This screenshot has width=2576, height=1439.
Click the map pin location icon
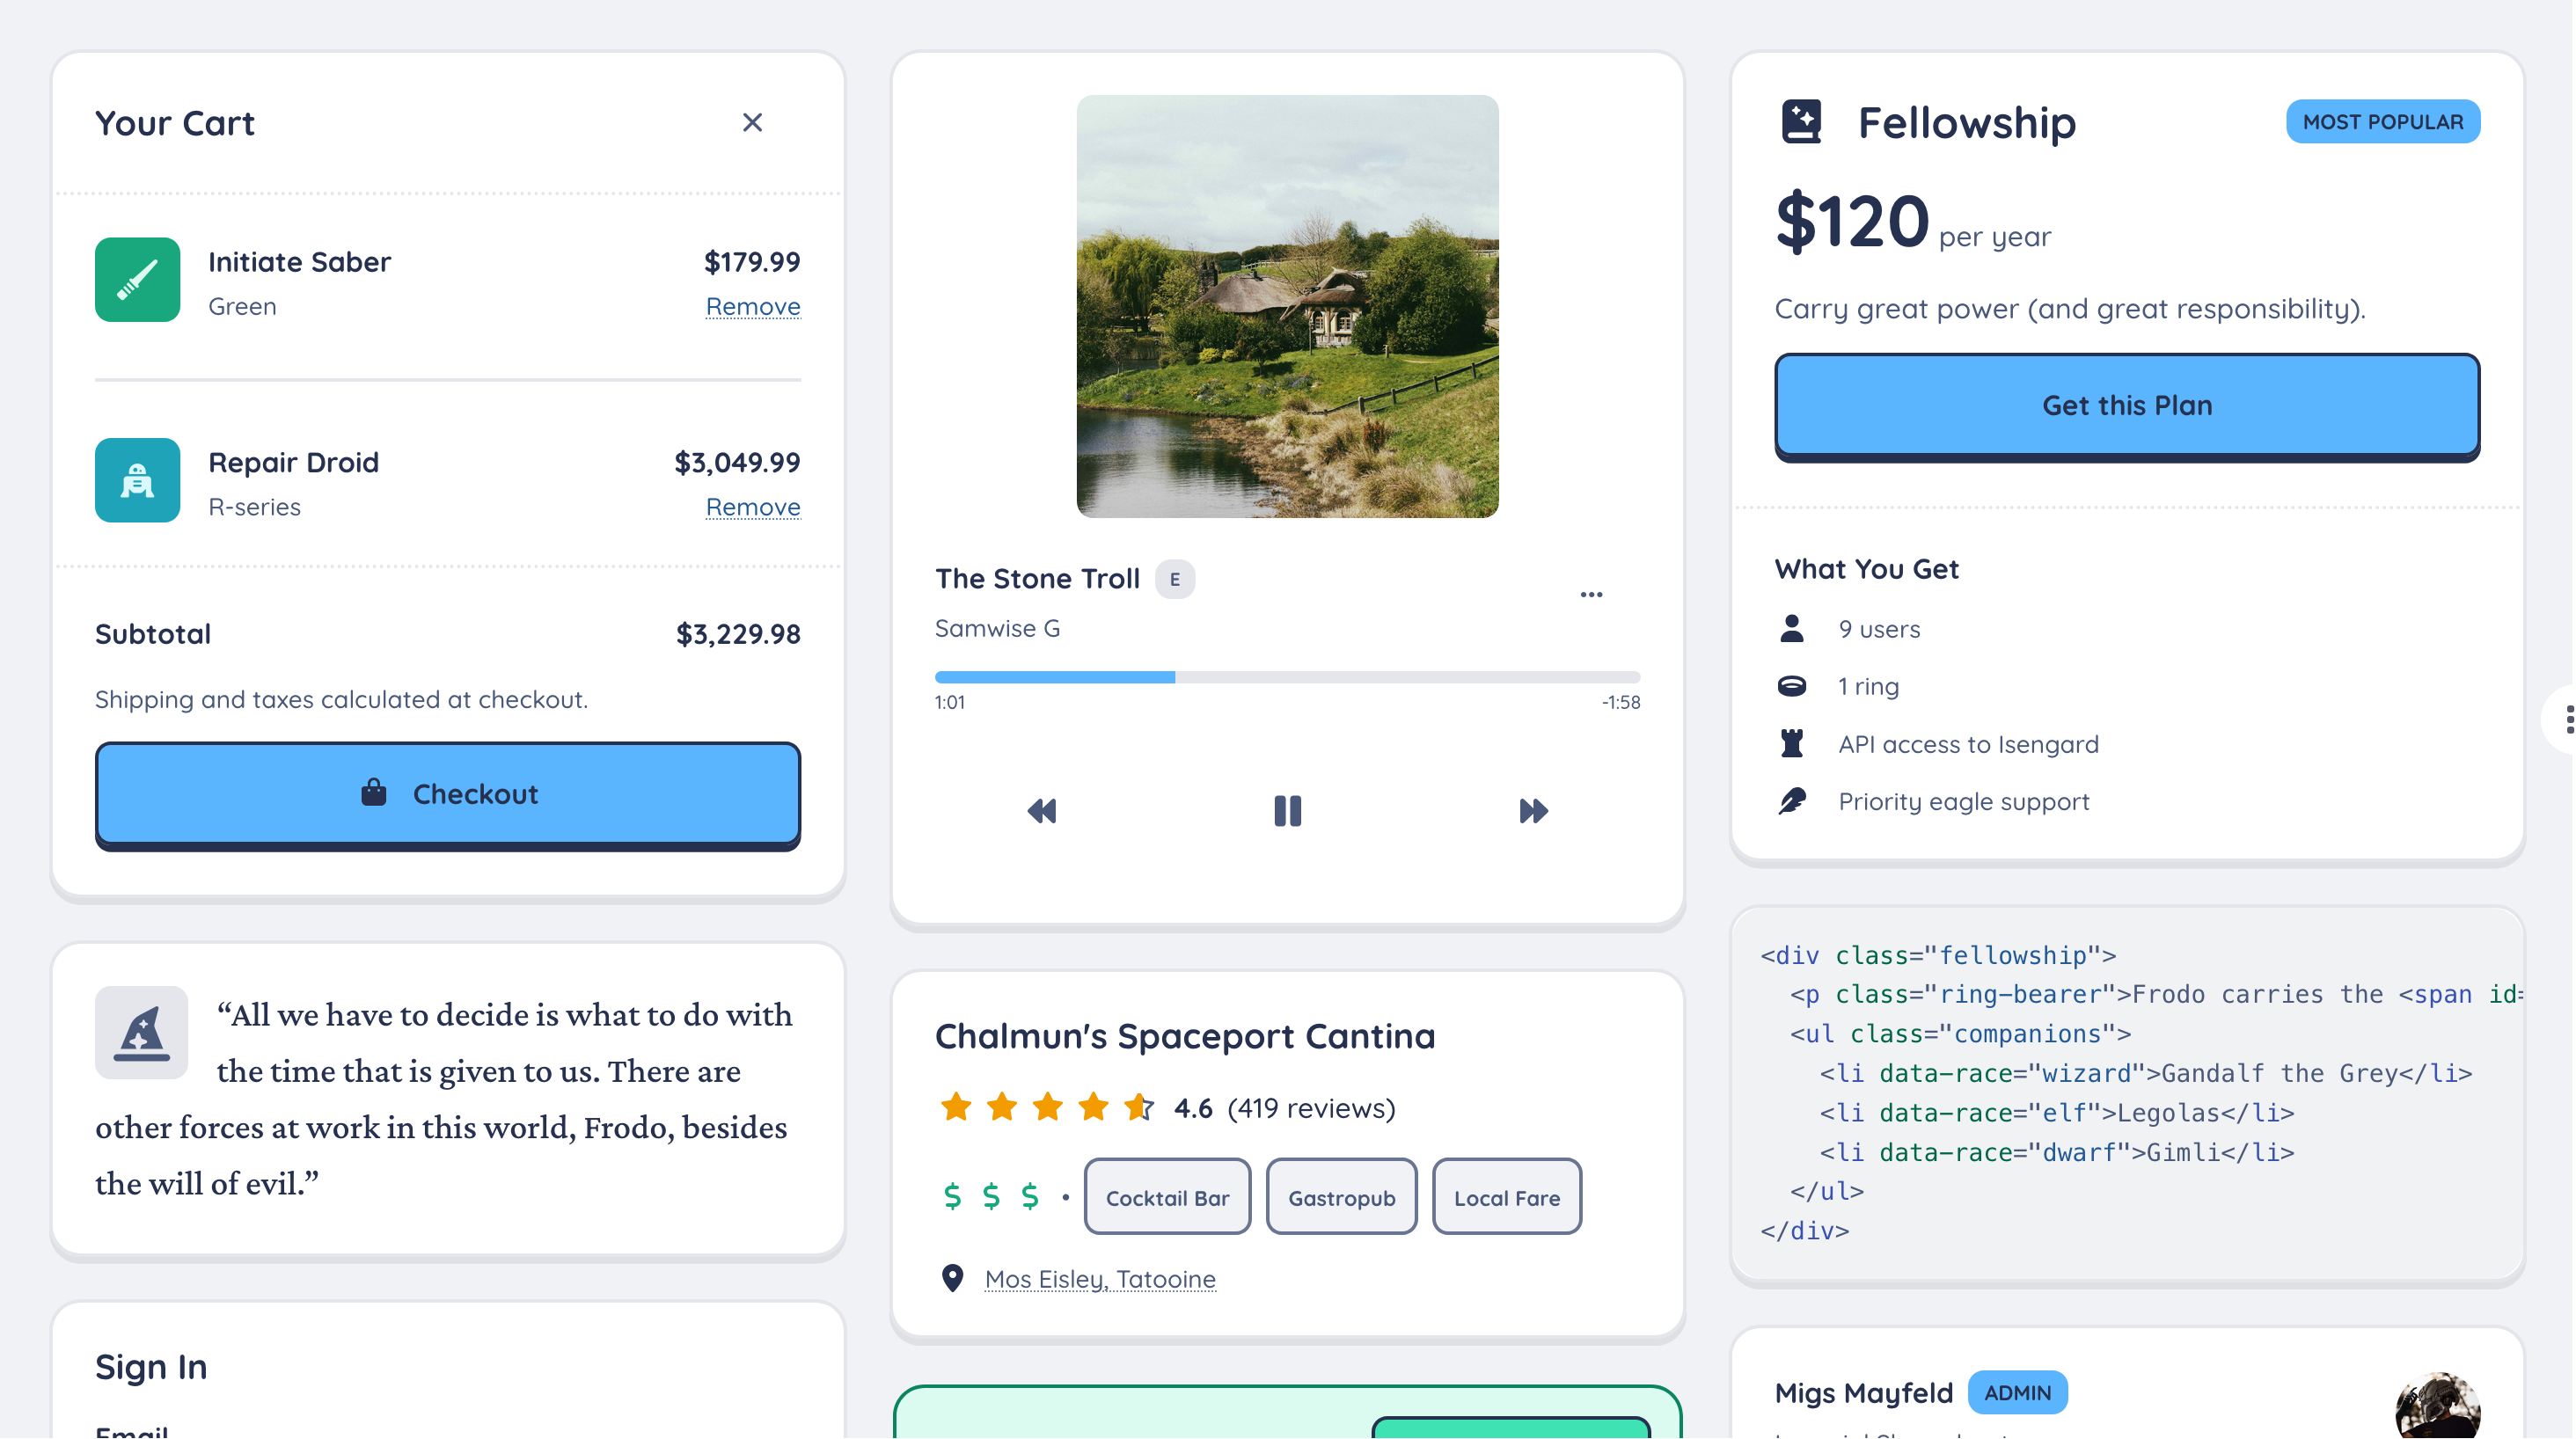952,1278
